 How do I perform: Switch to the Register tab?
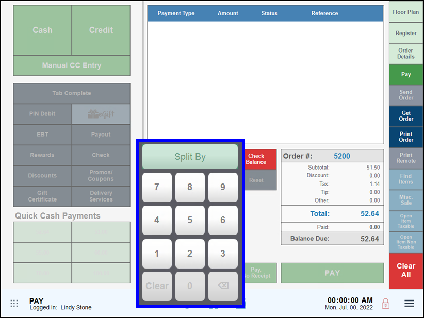(x=405, y=32)
